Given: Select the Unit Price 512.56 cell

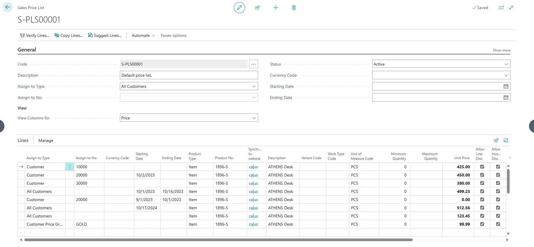Looking at the screenshot, I should [458, 208].
